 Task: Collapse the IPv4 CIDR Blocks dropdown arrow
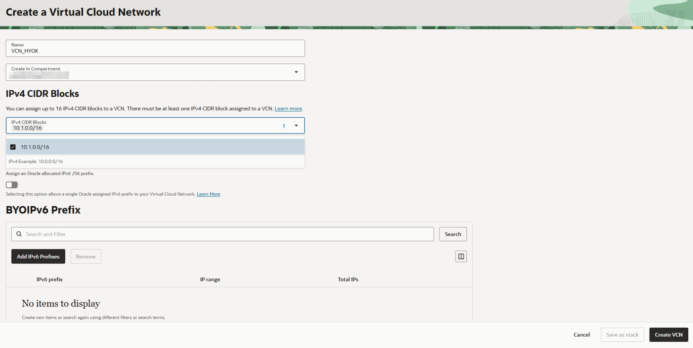tap(296, 126)
